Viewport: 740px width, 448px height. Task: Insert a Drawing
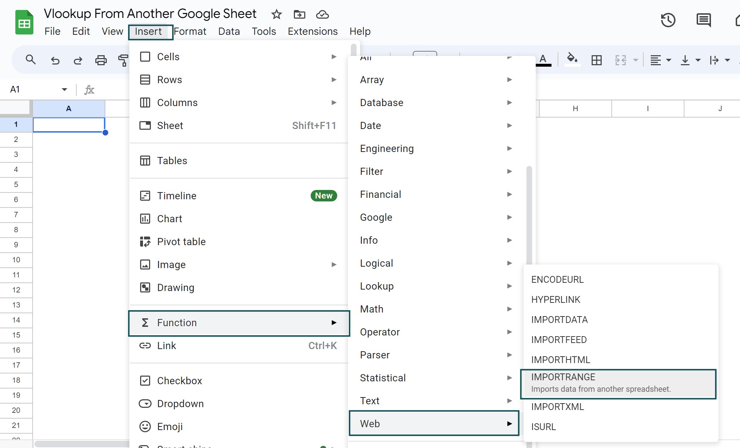pos(238,287)
